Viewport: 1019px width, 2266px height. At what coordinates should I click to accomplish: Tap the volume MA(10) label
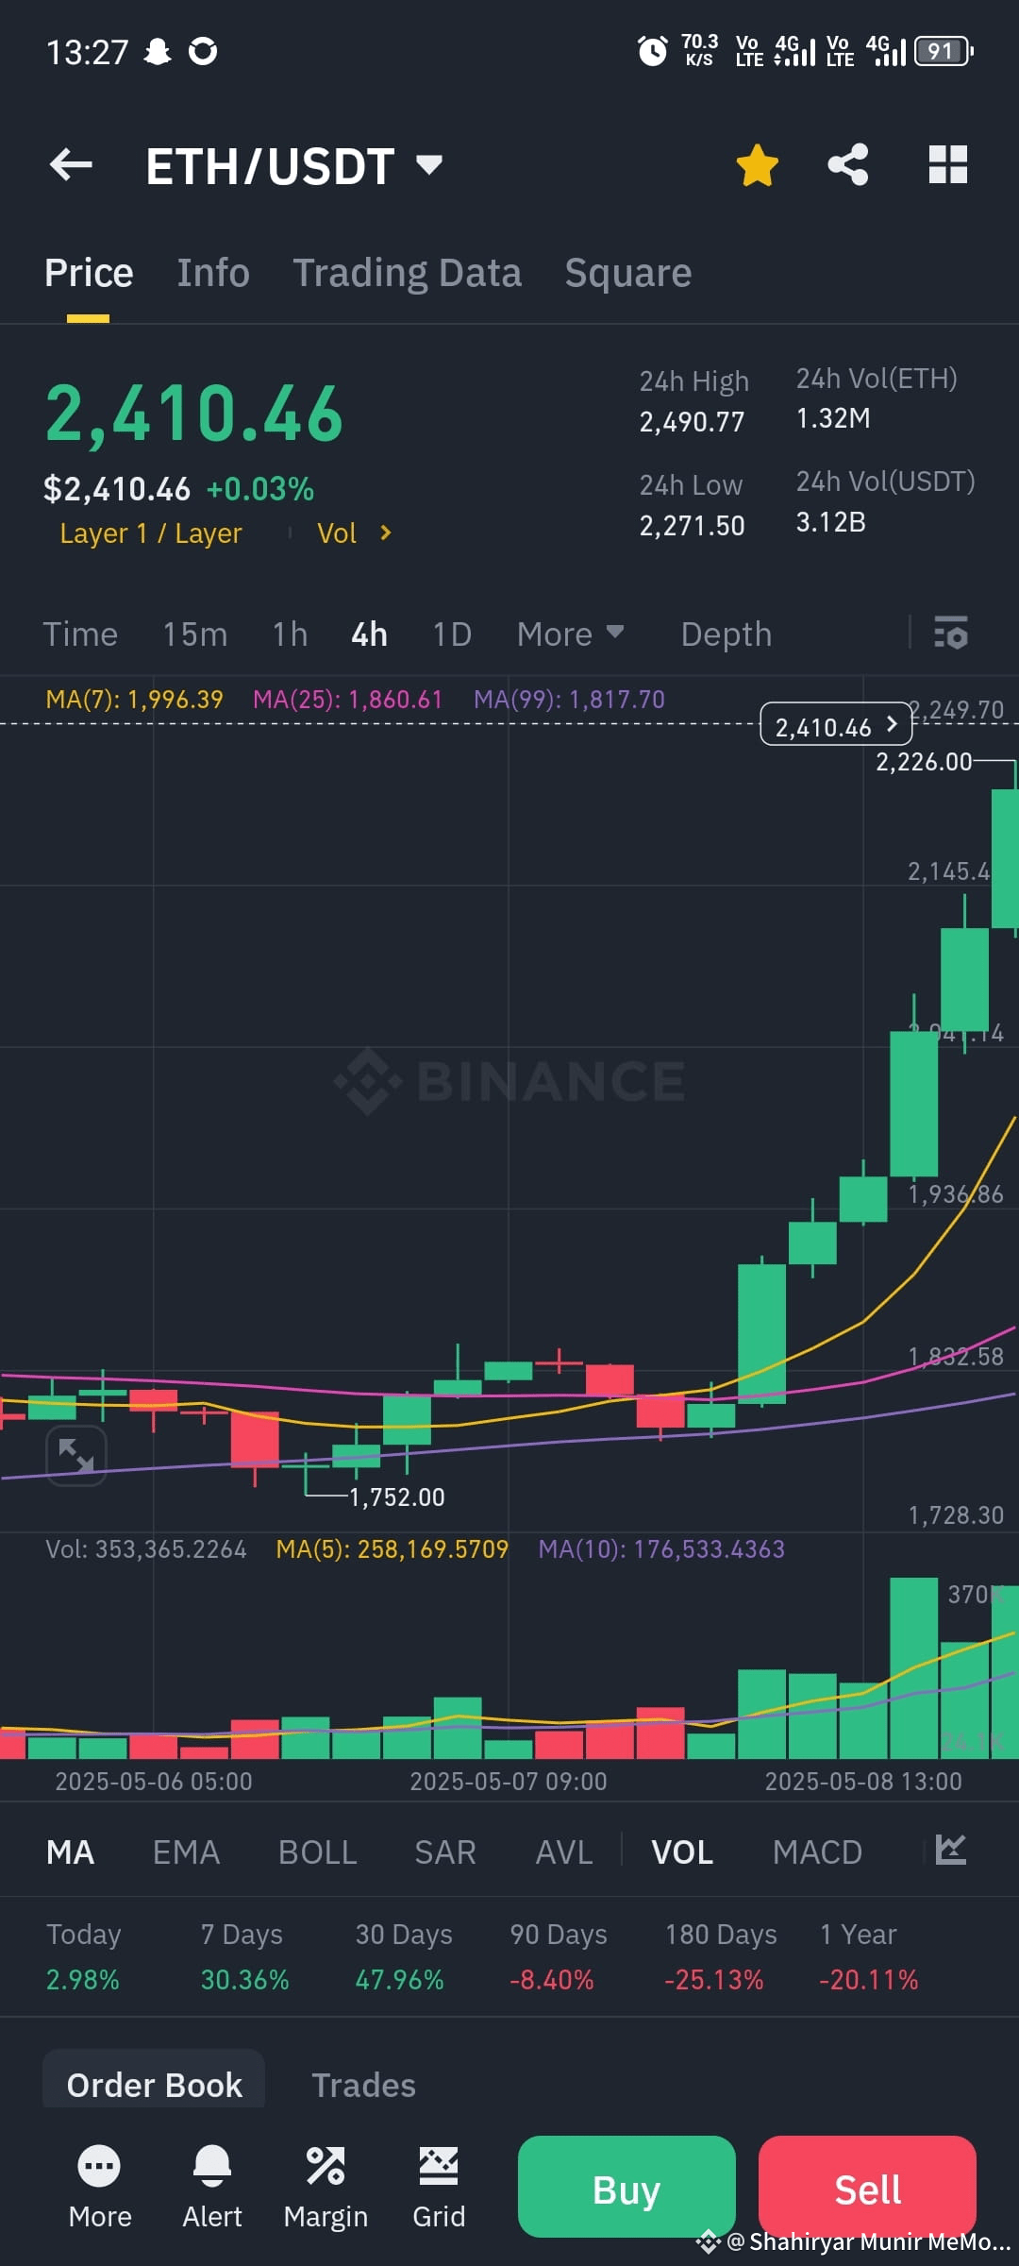pyautogui.click(x=661, y=1549)
